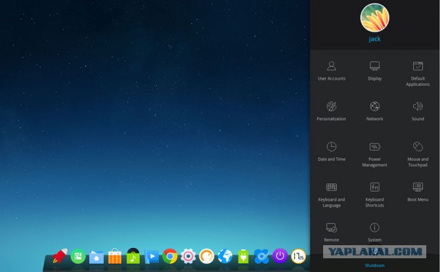Open Keyboard and Language settings
The image size is (440, 272).
click(331, 195)
